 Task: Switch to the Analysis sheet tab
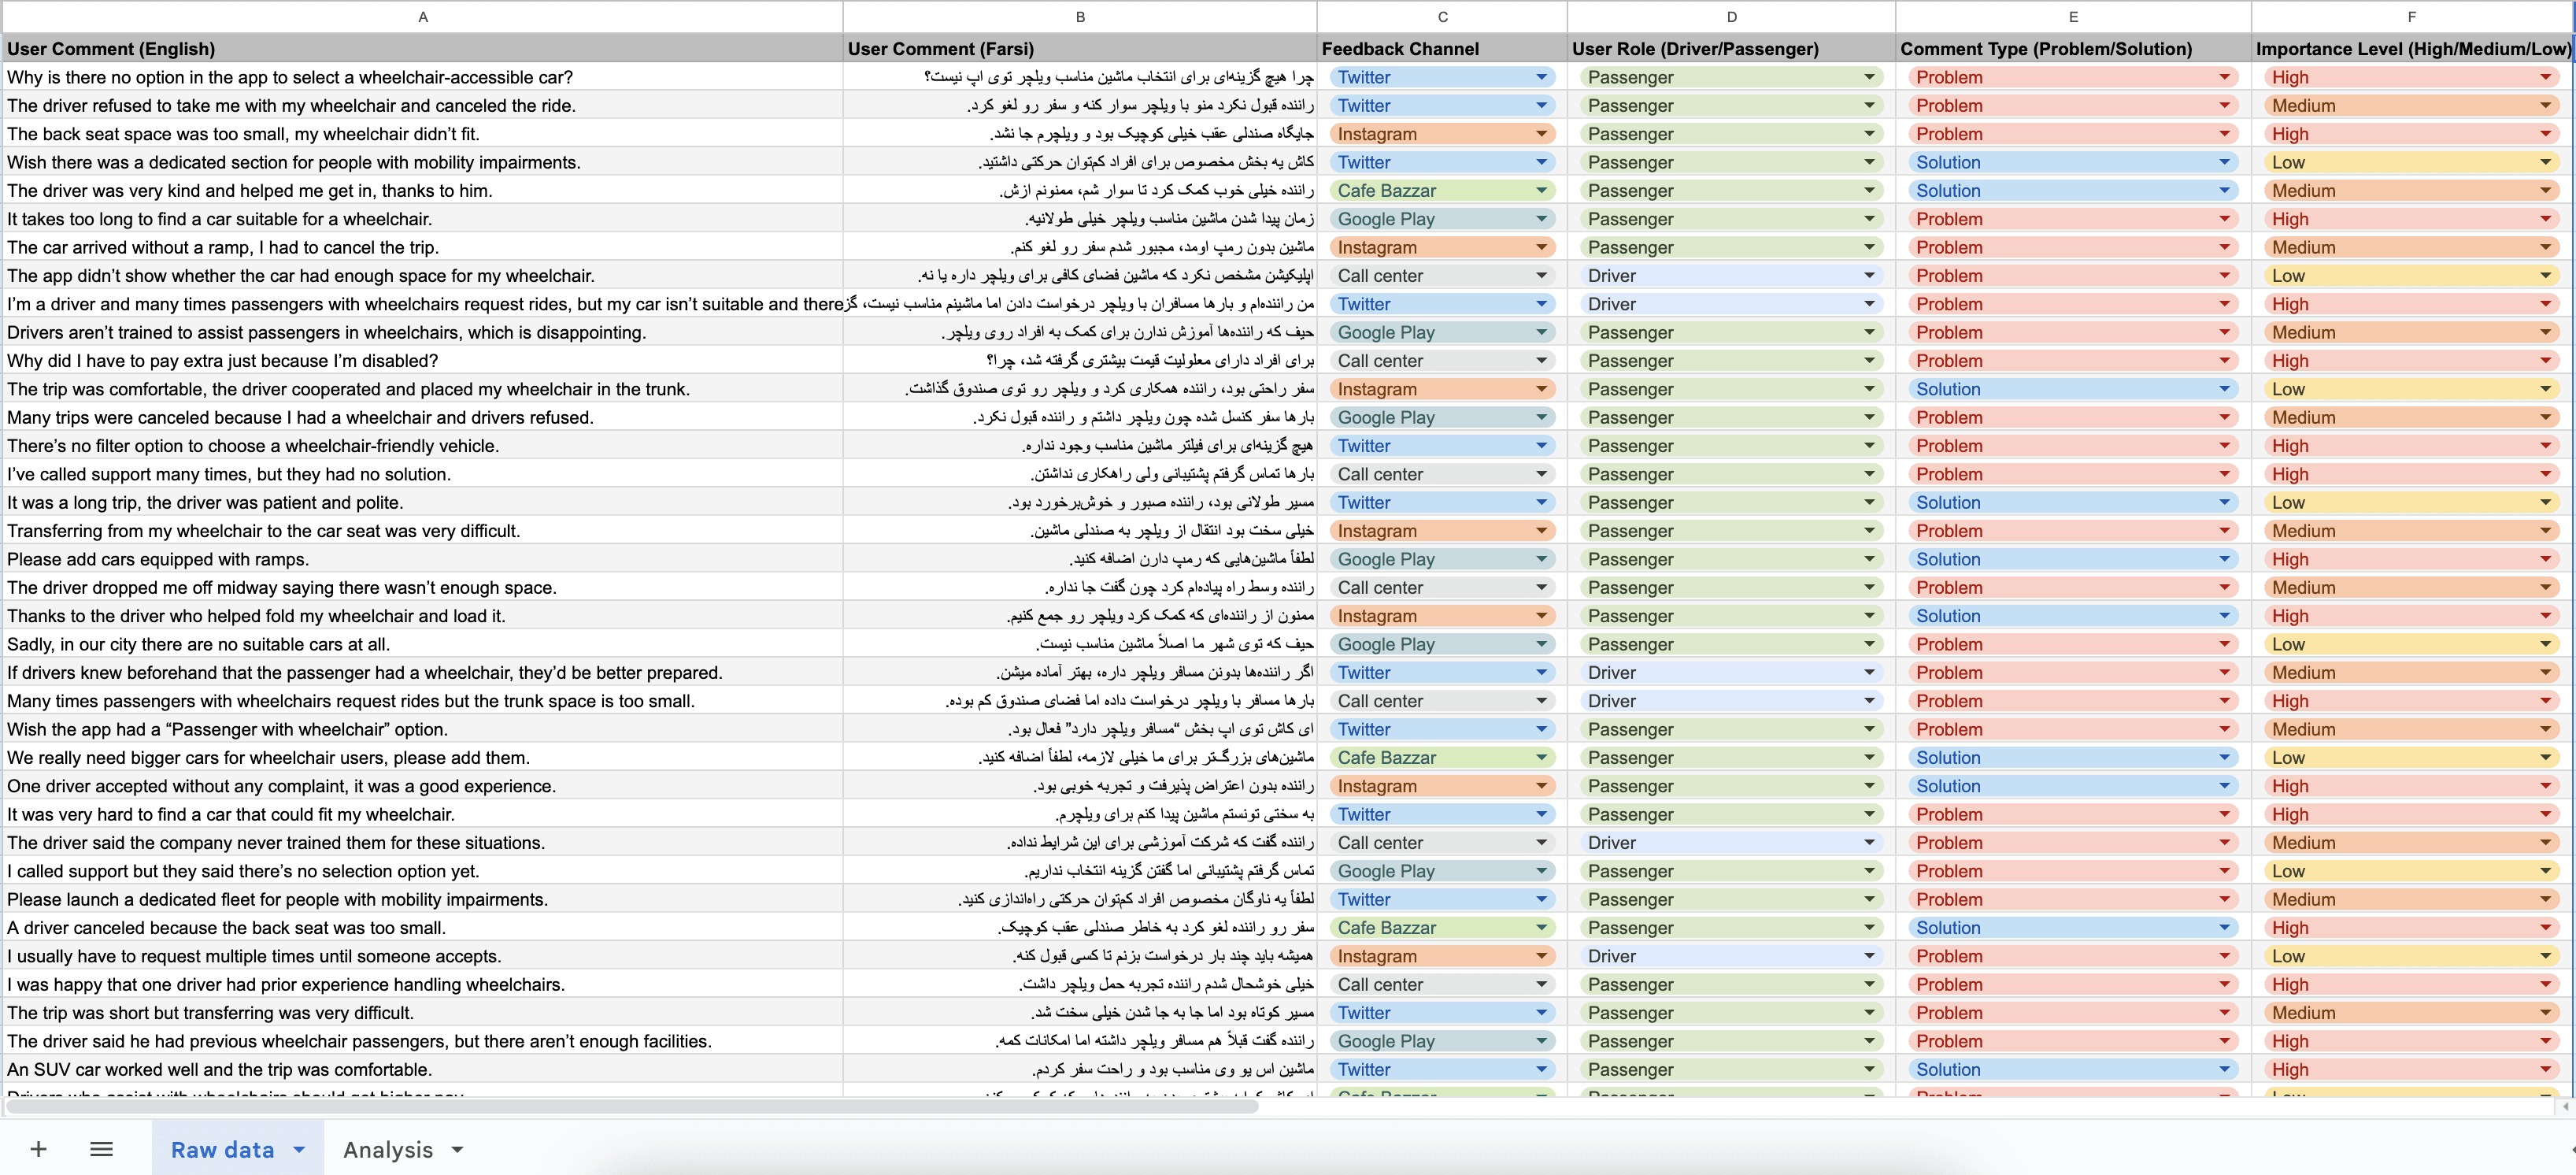pos(388,1150)
